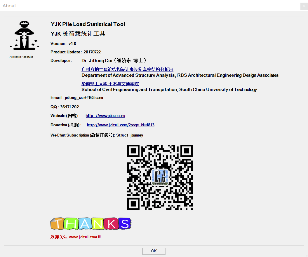308x257 pixels.
Task: Click the WeChat QR code image
Action: point(160,177)
